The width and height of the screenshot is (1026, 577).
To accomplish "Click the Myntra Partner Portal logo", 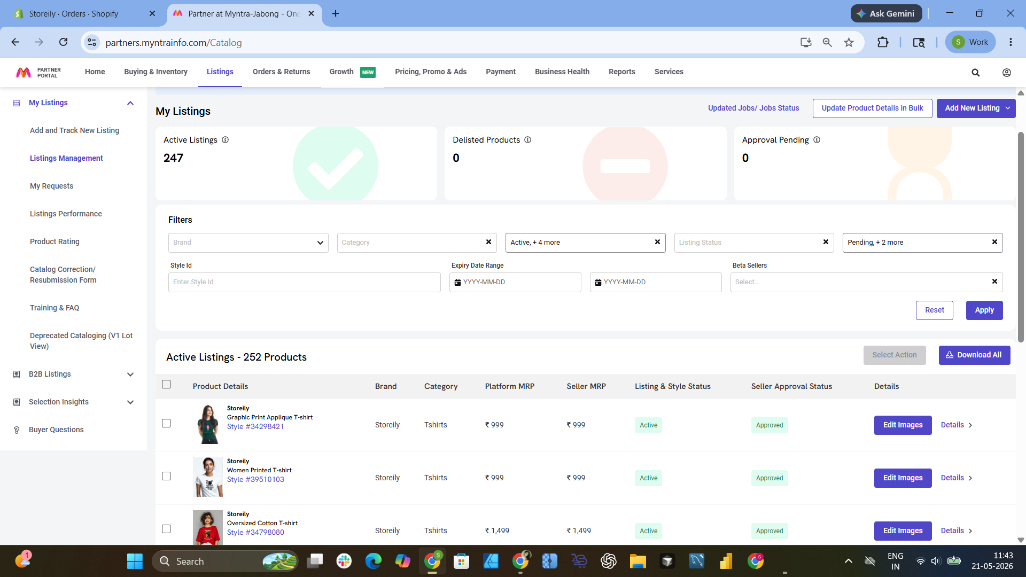I will [x=38, y=73].
